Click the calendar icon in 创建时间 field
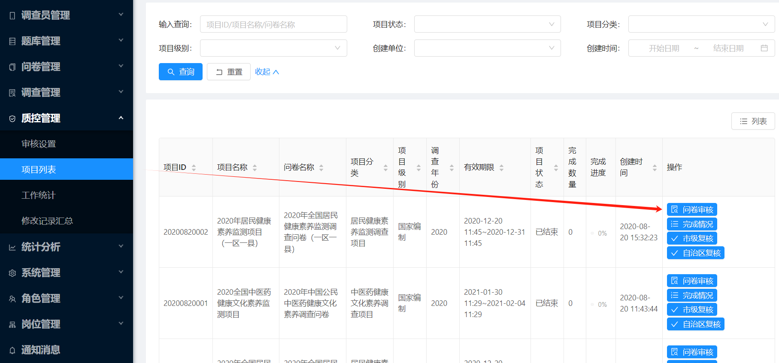Screen dimensions: 779x363 [764, 48]
